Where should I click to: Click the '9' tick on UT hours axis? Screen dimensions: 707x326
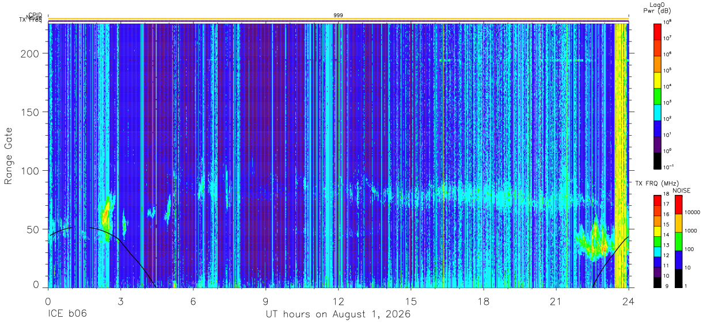point(266,302)
